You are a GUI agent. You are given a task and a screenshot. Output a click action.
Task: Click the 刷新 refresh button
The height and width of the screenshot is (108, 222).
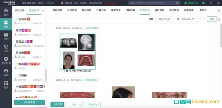(x=212, y=19)
